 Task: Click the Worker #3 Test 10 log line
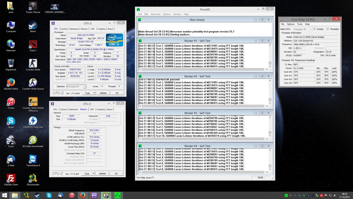point(192,136)
